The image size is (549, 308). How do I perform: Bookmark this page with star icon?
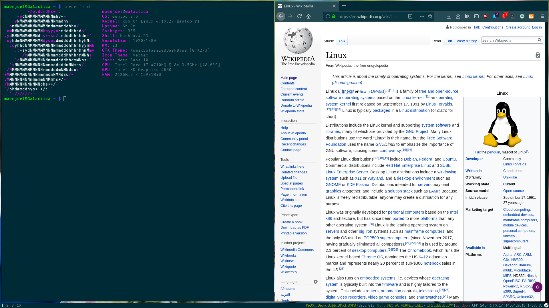[x=430, y=16]
